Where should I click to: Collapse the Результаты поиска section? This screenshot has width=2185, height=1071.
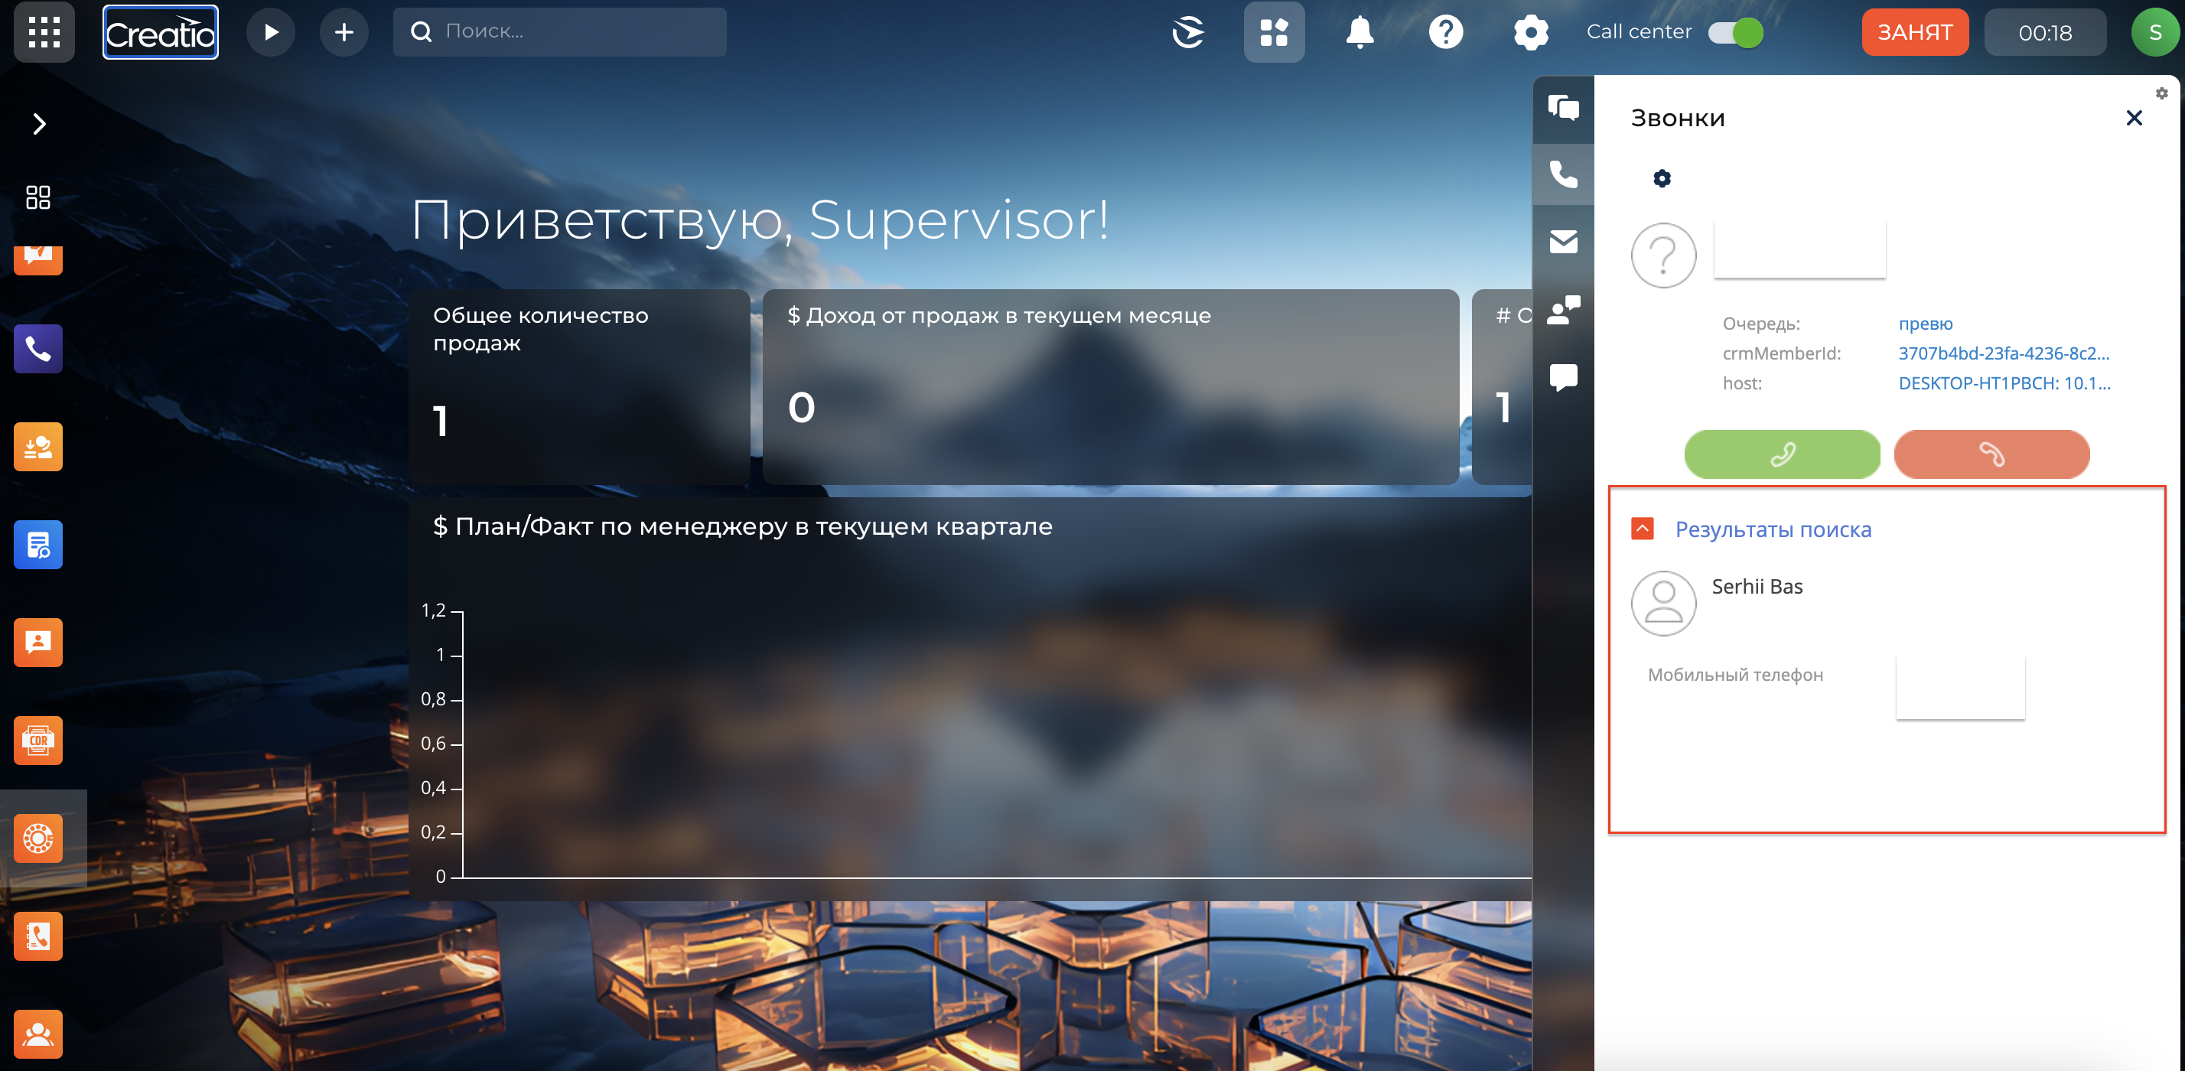(x=1642, y=529)
